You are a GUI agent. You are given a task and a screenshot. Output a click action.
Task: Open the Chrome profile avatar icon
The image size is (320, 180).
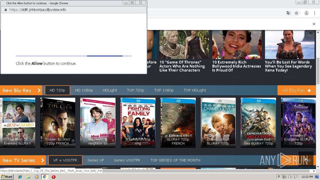(306, 13)
